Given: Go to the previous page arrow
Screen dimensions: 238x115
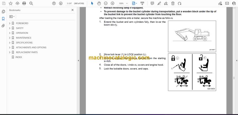Looking at the screenshot, I should [54, 3].
